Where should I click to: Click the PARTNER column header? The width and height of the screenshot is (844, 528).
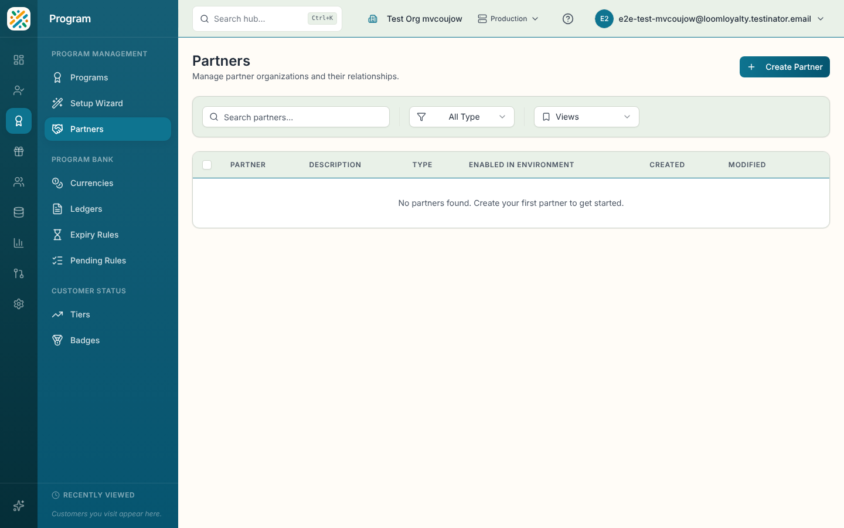pos(248,165)
